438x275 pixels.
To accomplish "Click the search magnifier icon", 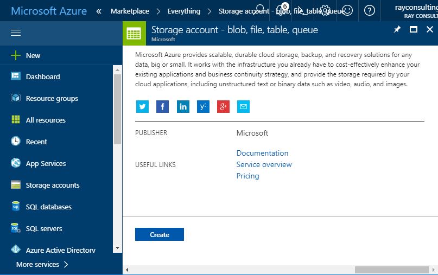I will tap(259, 10).
